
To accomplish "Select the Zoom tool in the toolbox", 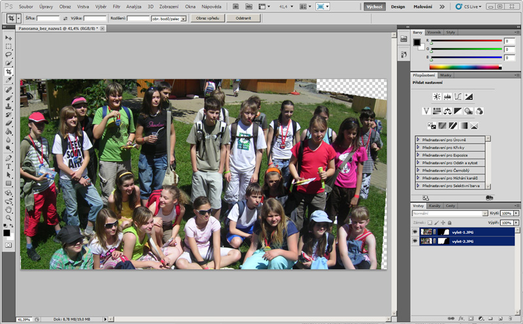I will coord(8,218).
